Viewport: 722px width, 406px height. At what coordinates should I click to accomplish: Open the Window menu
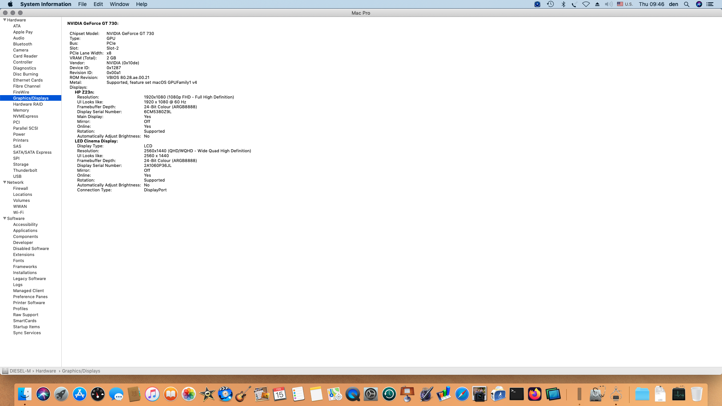point(119,4)
